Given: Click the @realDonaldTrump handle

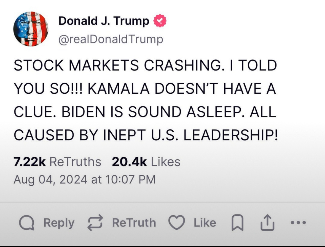Looking at the screenshot, I should (x=111, y=39).
